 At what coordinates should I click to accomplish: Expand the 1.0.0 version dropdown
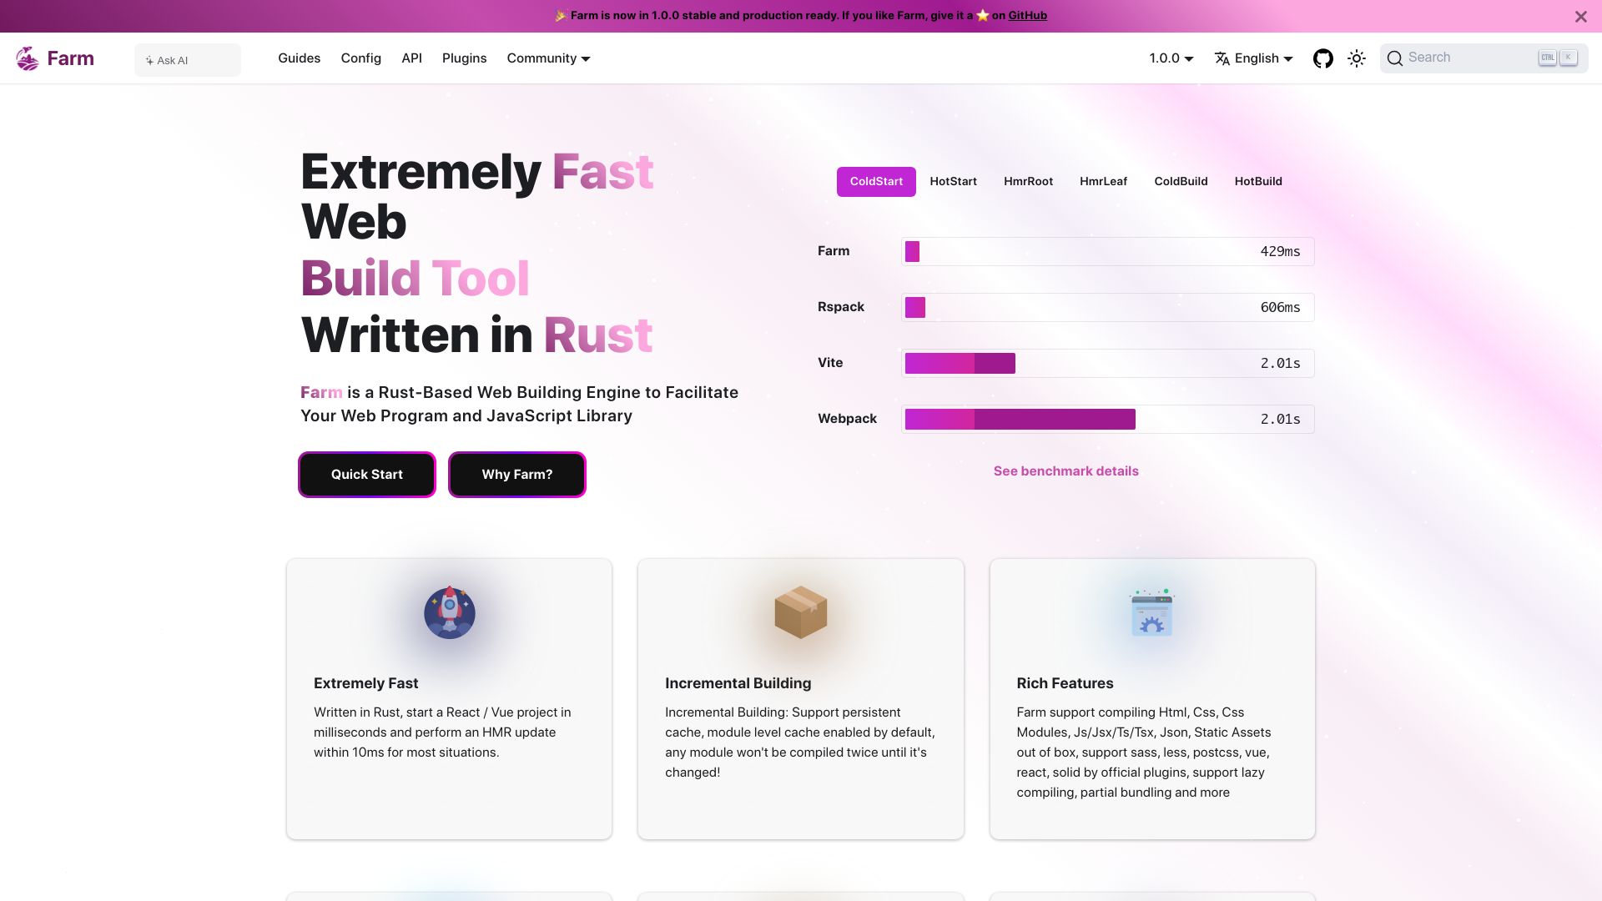[x=1171, y=58]
